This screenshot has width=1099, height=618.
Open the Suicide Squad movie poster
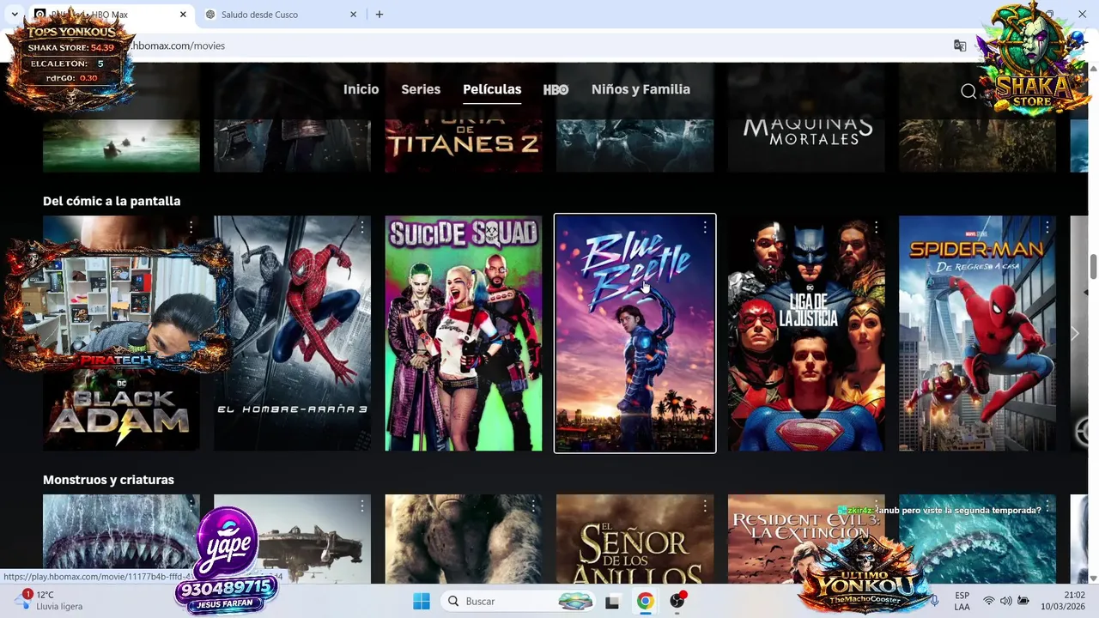pos(464,333)
